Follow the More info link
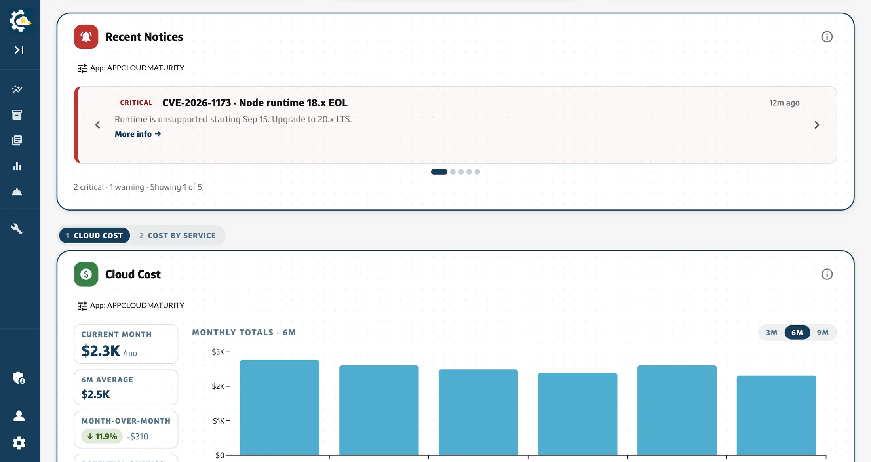This screenshot has height=462, width=871. point(138,134)
